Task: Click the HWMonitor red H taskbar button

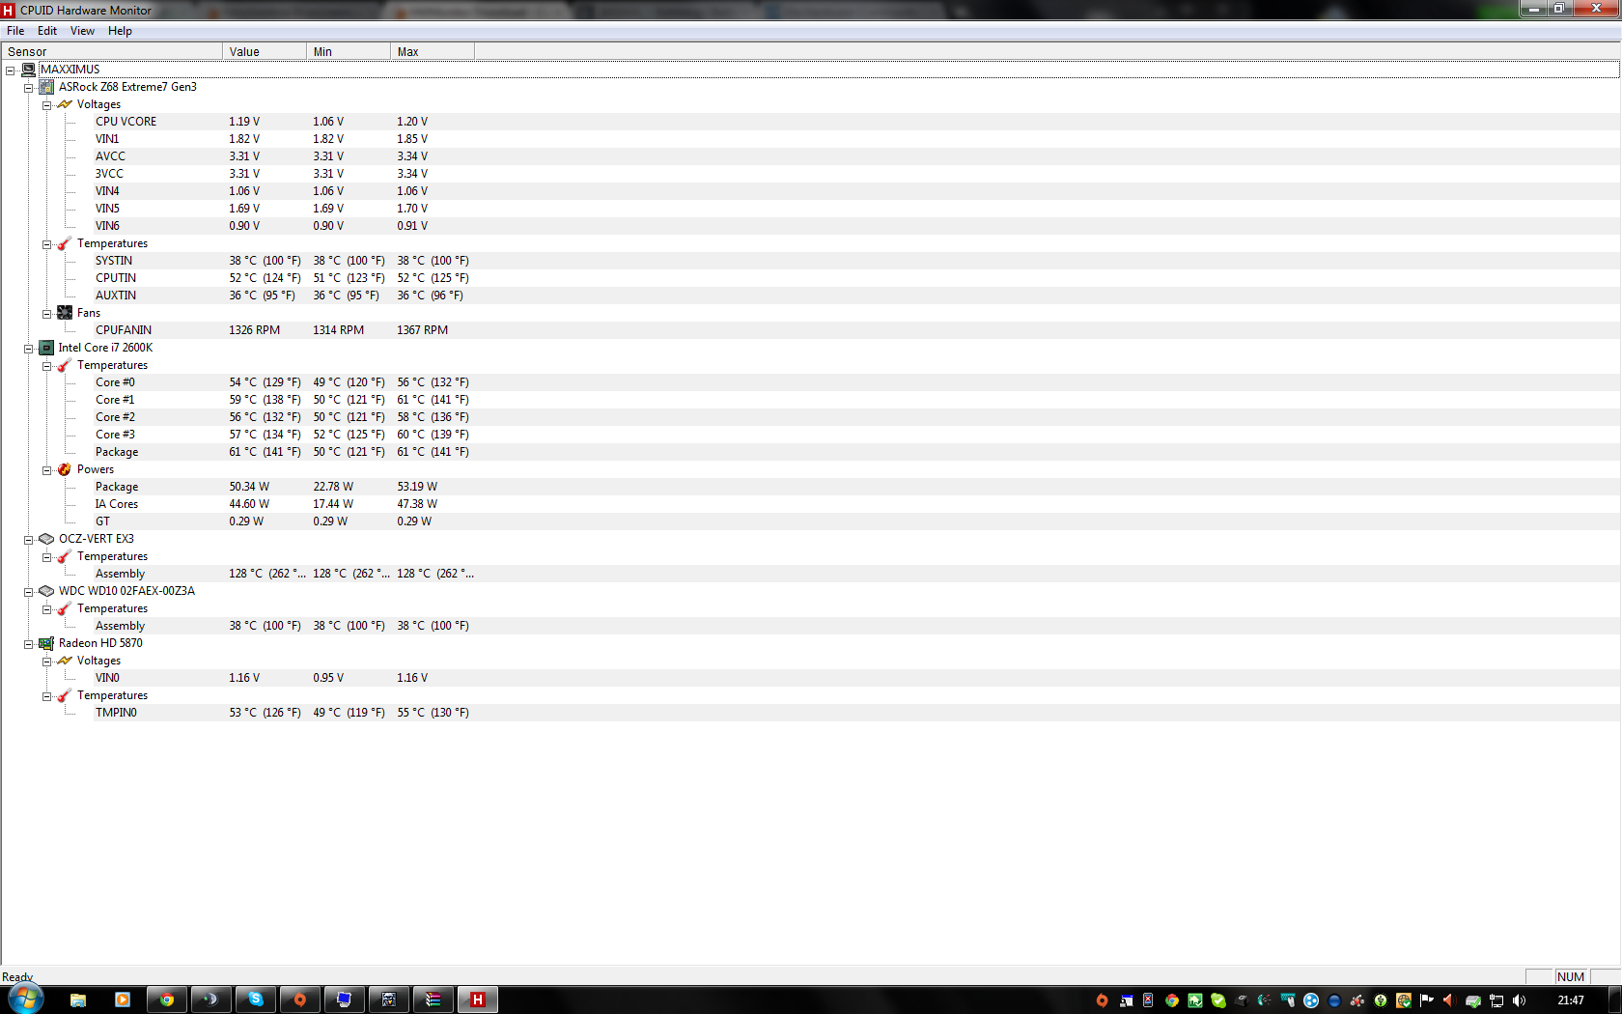Action: (x=478, y=1000)
